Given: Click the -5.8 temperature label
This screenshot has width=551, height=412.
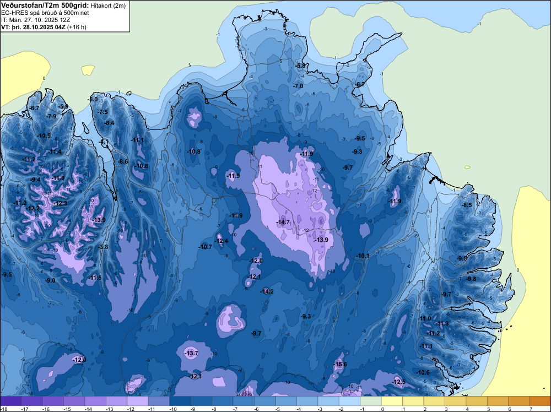Looking at the screenshot, I should pos(301,66).
